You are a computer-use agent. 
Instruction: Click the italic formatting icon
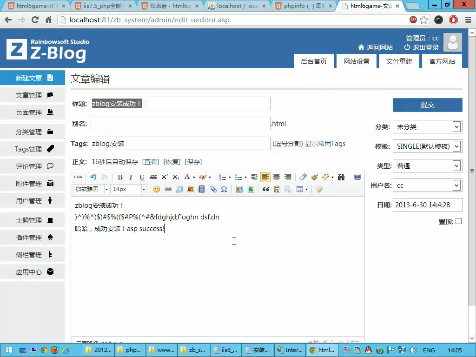131,177
